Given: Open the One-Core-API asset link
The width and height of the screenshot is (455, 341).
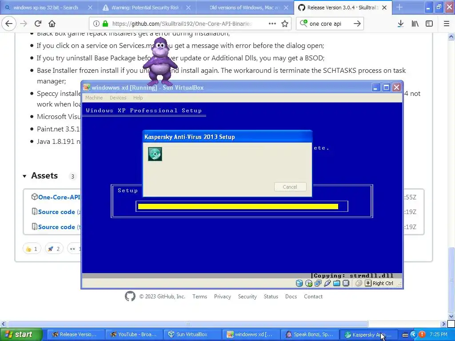Looking at the screenshot, I should 59,197.
